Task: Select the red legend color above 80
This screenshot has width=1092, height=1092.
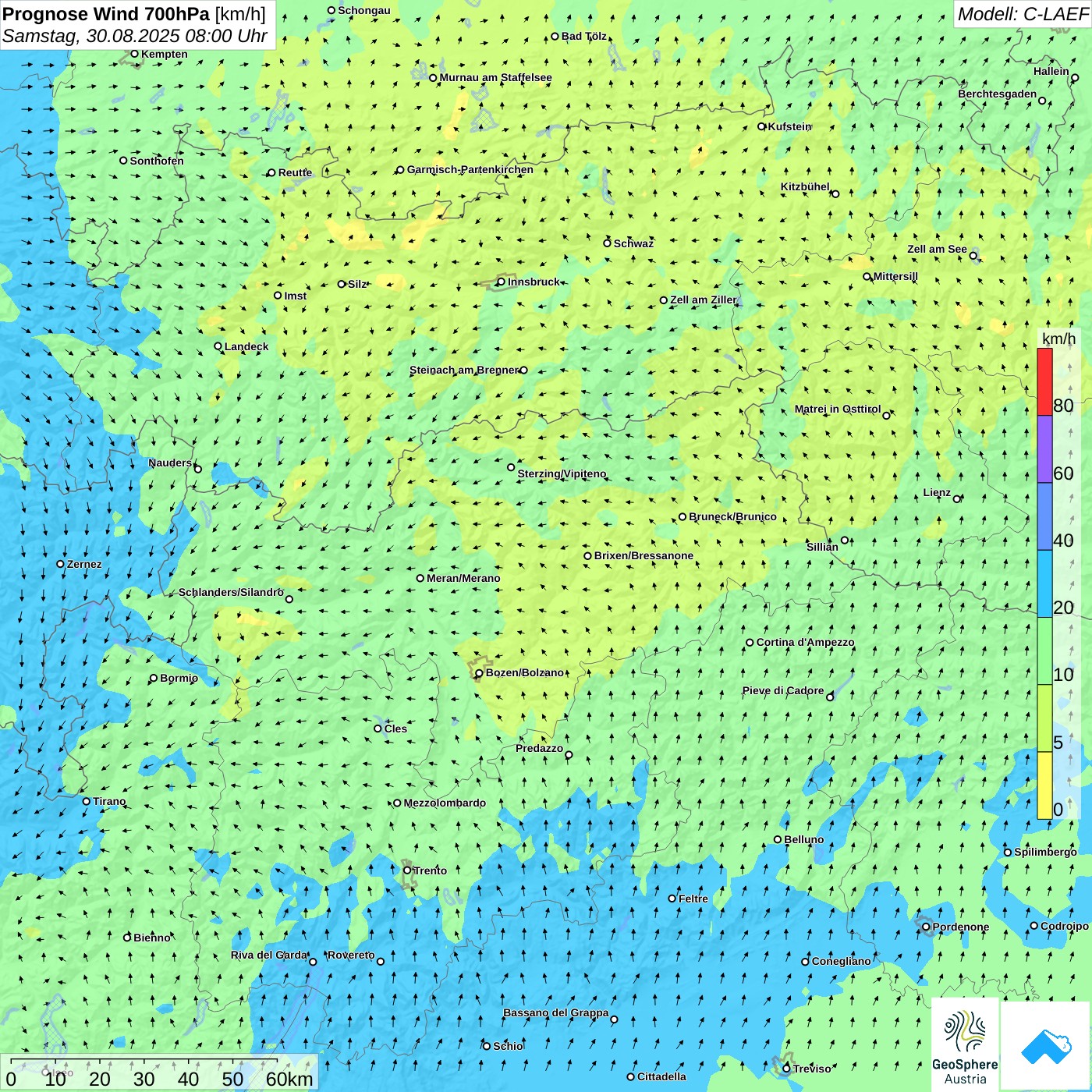Action: click(x=1044, y=381)
